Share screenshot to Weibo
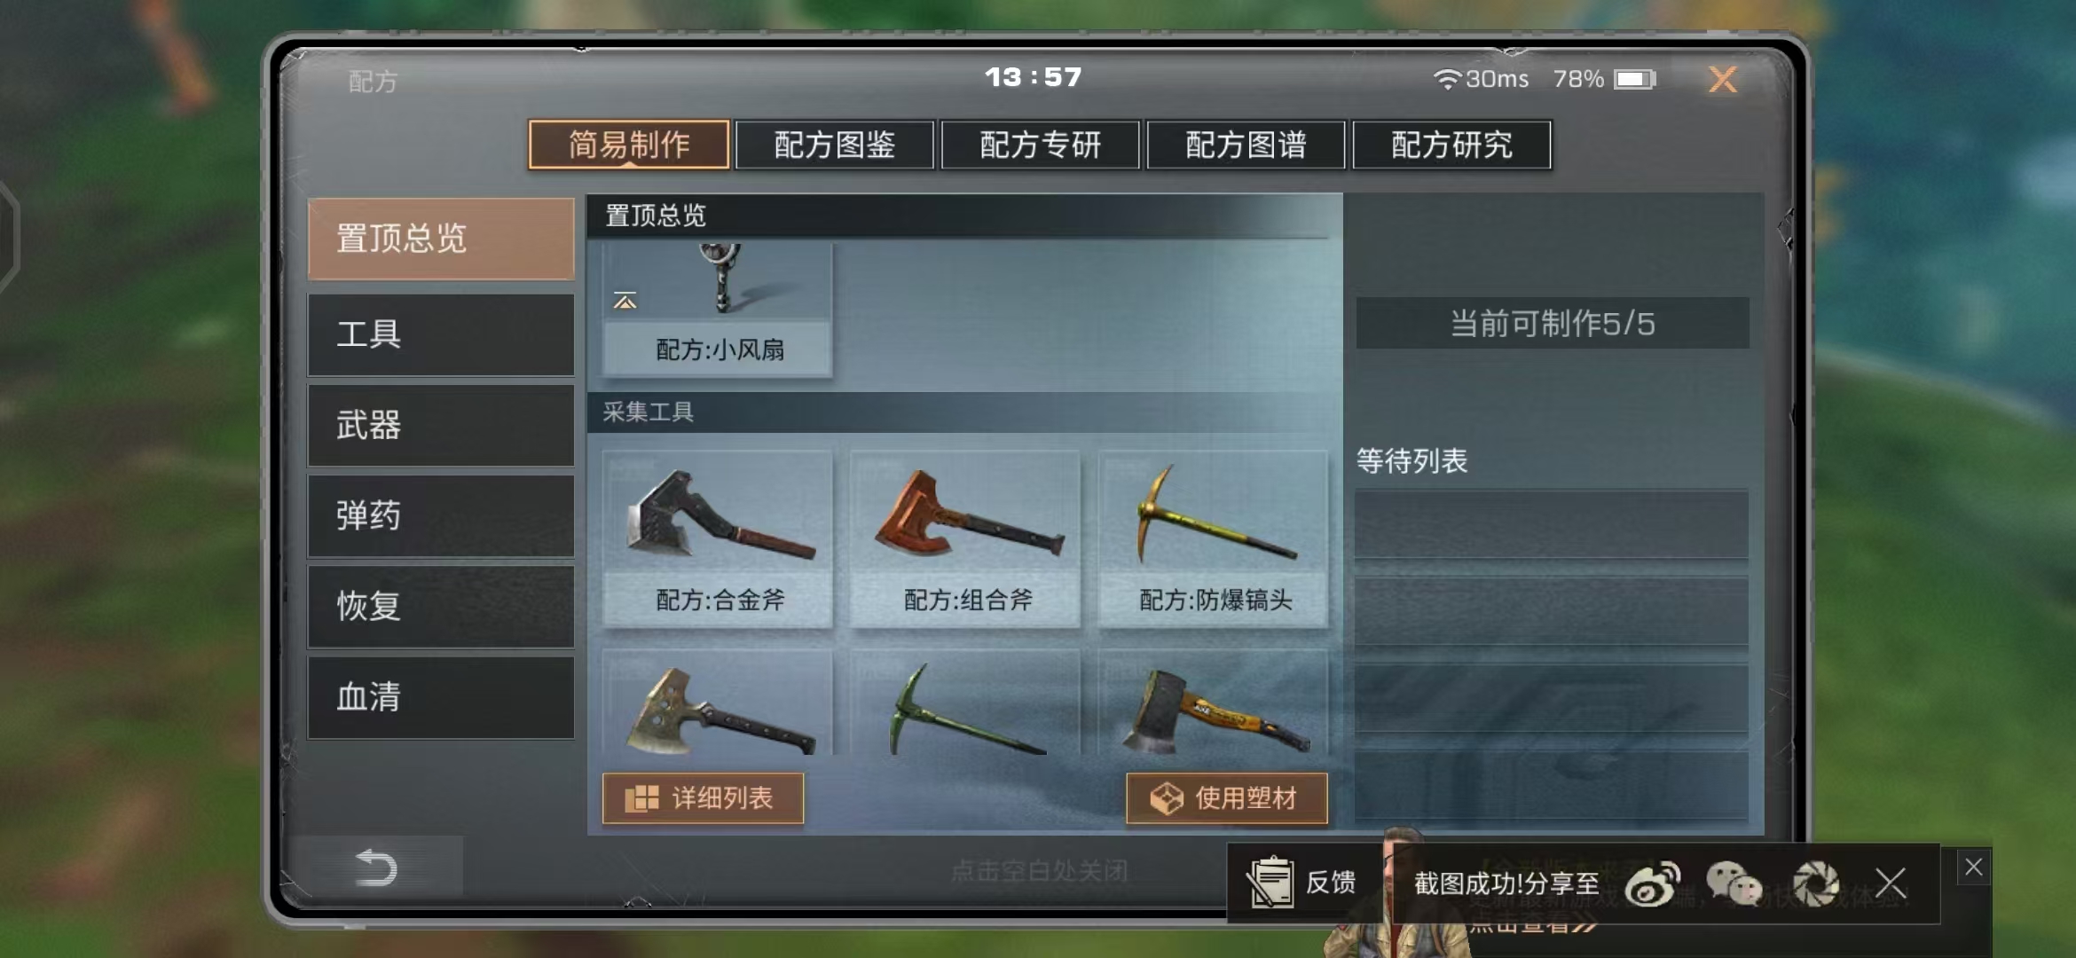The image size is (2076, 958). coord(1652,884)
